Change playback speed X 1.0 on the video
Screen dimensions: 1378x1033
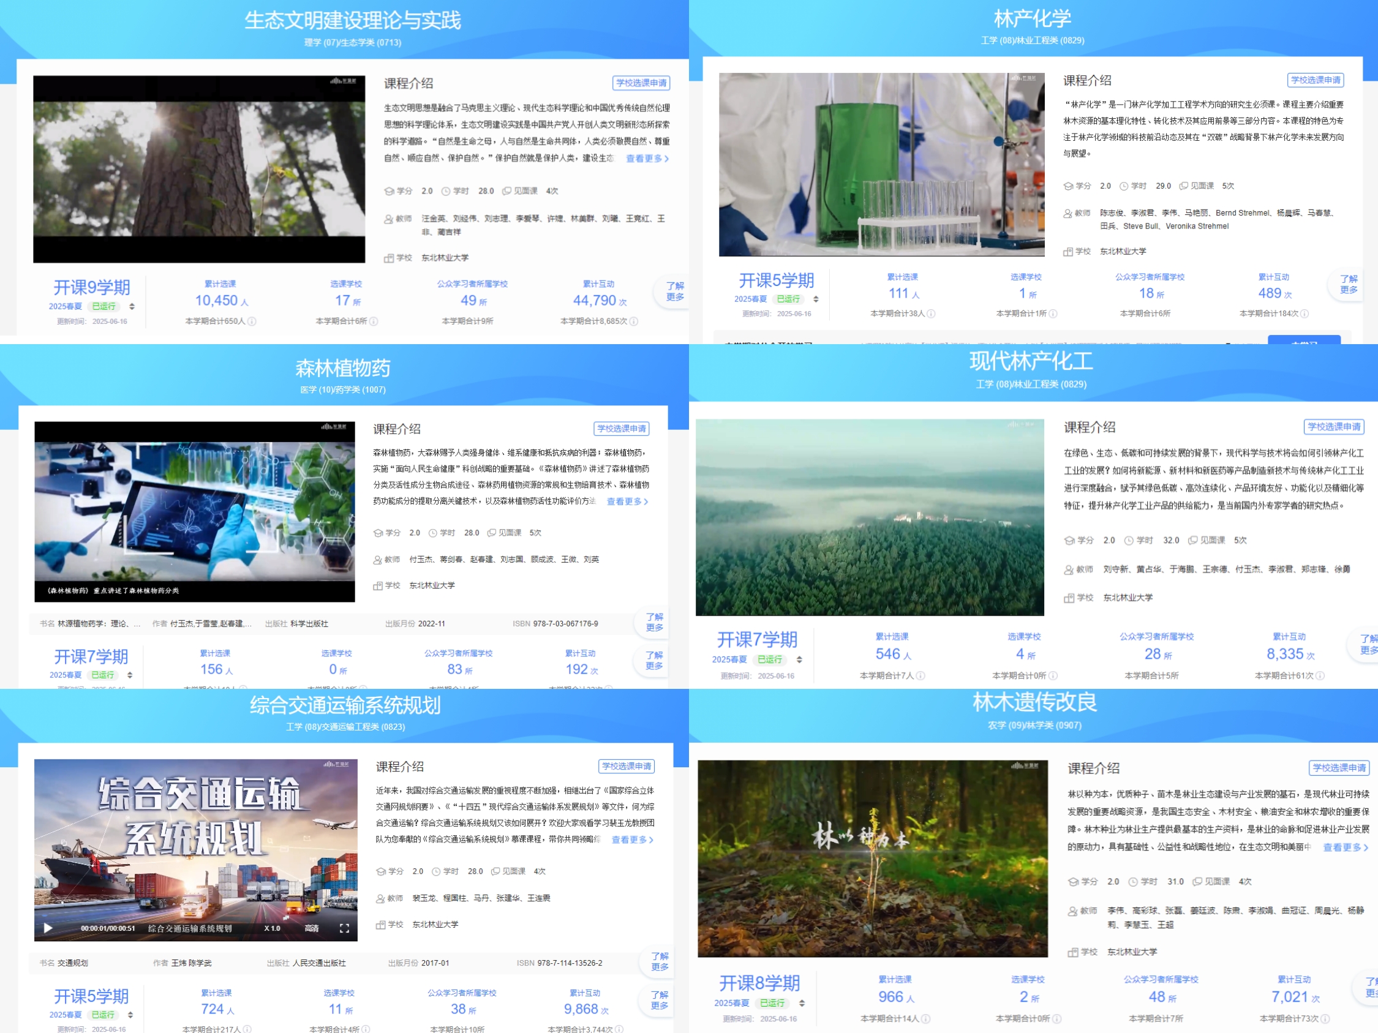(273, 928)
